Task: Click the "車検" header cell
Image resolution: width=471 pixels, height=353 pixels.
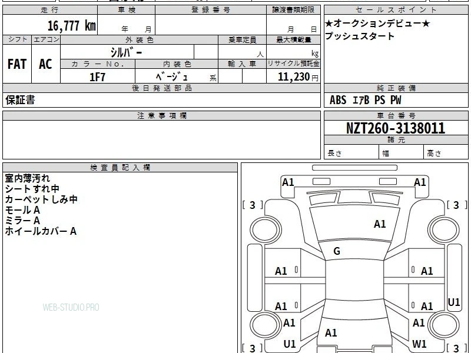Action: point(127,10)
